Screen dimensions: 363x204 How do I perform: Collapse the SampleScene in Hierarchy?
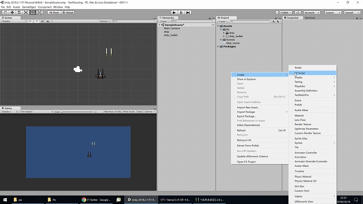(x=160, y=25)
